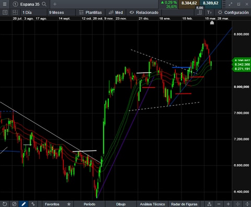Toggle the pencil drawing mode
The image size is (251, 207).
click(x=24, y=204)
